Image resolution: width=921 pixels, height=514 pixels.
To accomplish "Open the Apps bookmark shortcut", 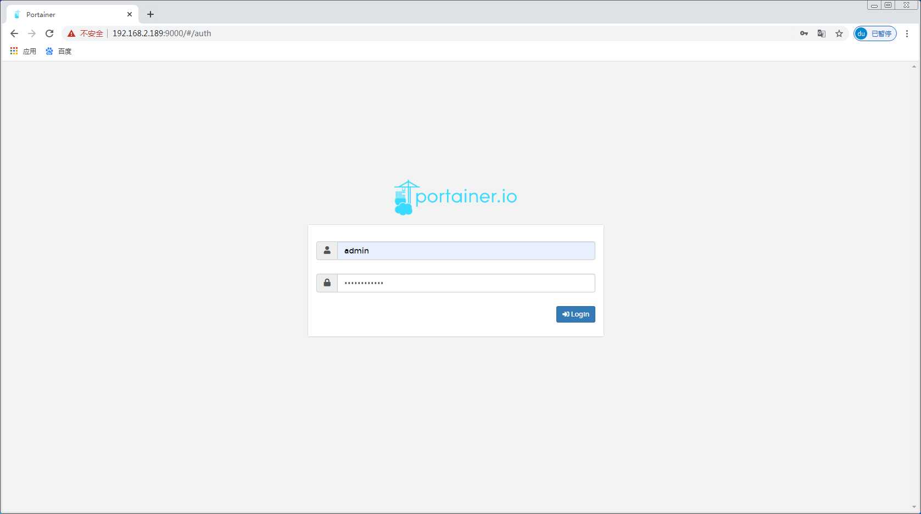I will point(23,51).
